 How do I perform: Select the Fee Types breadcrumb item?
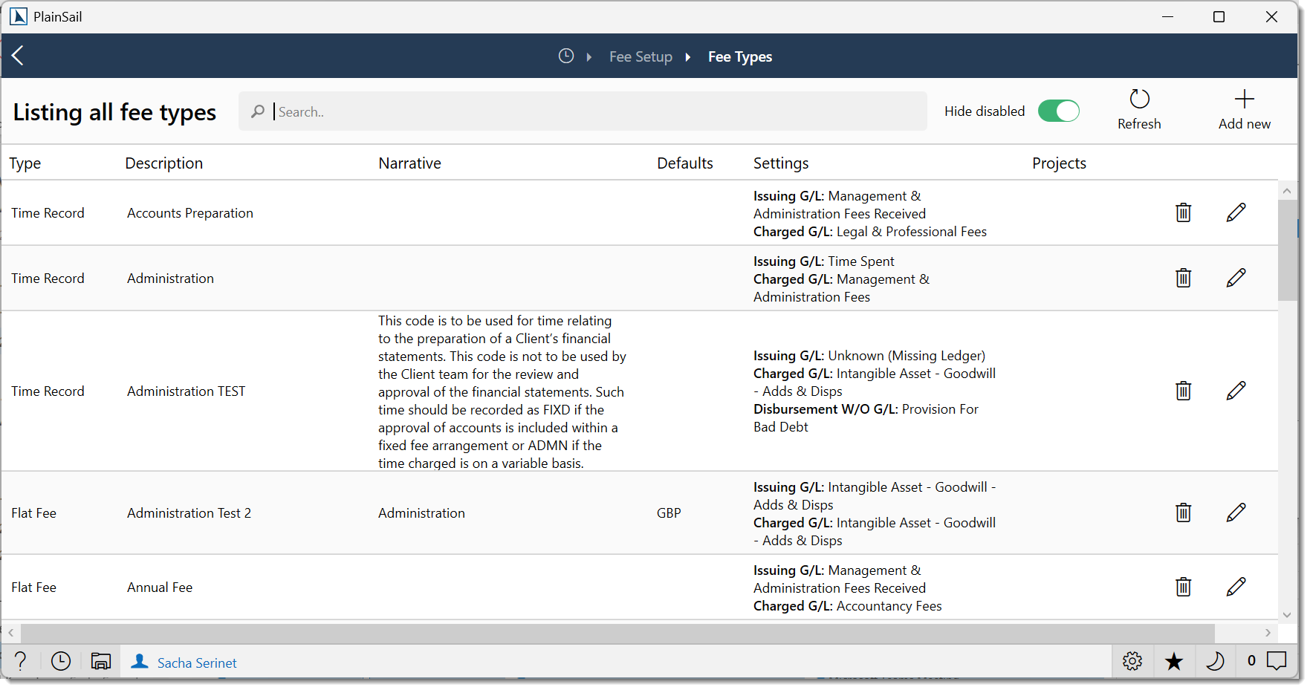[739, 56]
